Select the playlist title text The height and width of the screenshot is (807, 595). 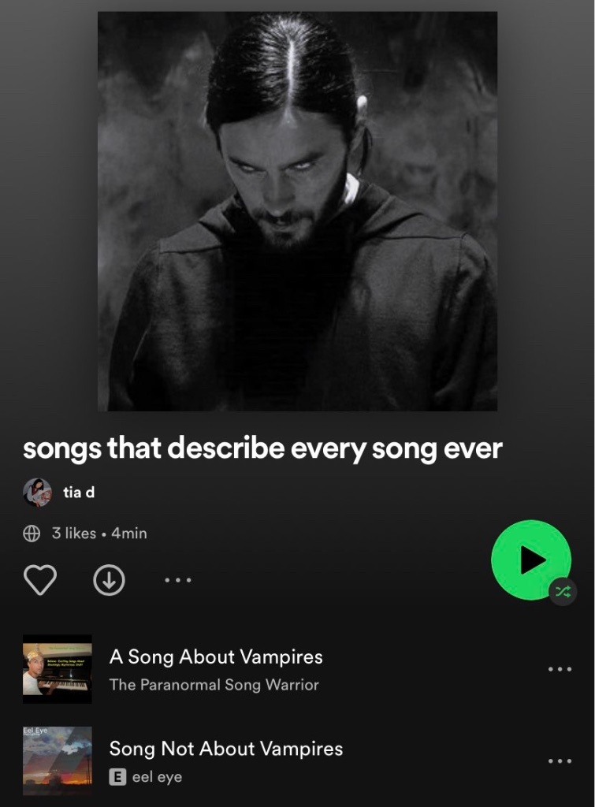click(262, 448)
